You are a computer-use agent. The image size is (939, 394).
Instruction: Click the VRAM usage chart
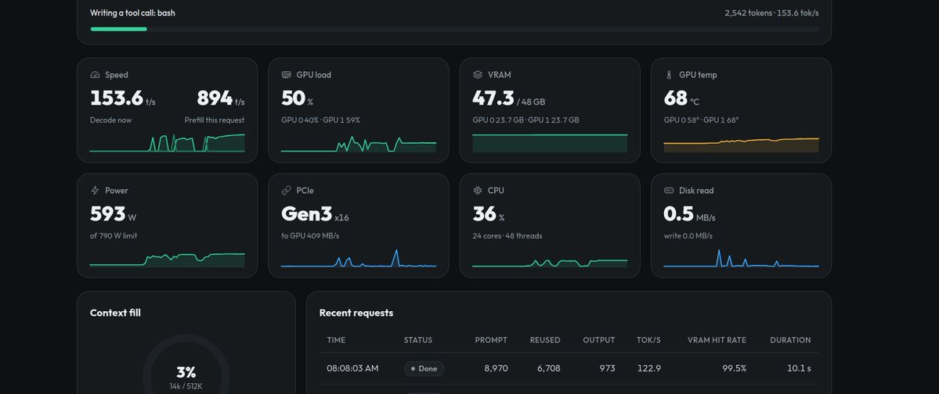pyautogui.click(x=550, y=144)
